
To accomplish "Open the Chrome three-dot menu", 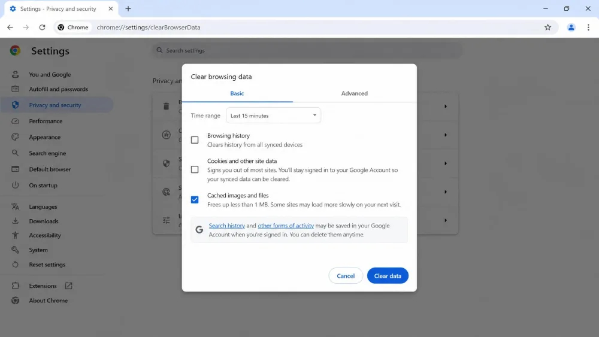I will click(588, 28).
